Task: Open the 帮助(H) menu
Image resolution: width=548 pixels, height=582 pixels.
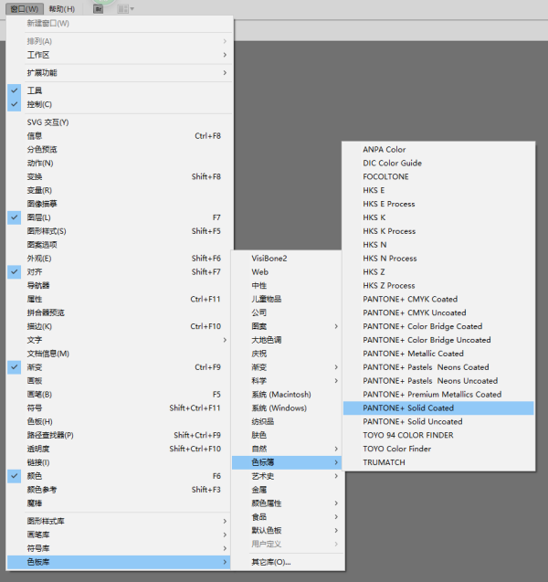Action: click(62, 9)
